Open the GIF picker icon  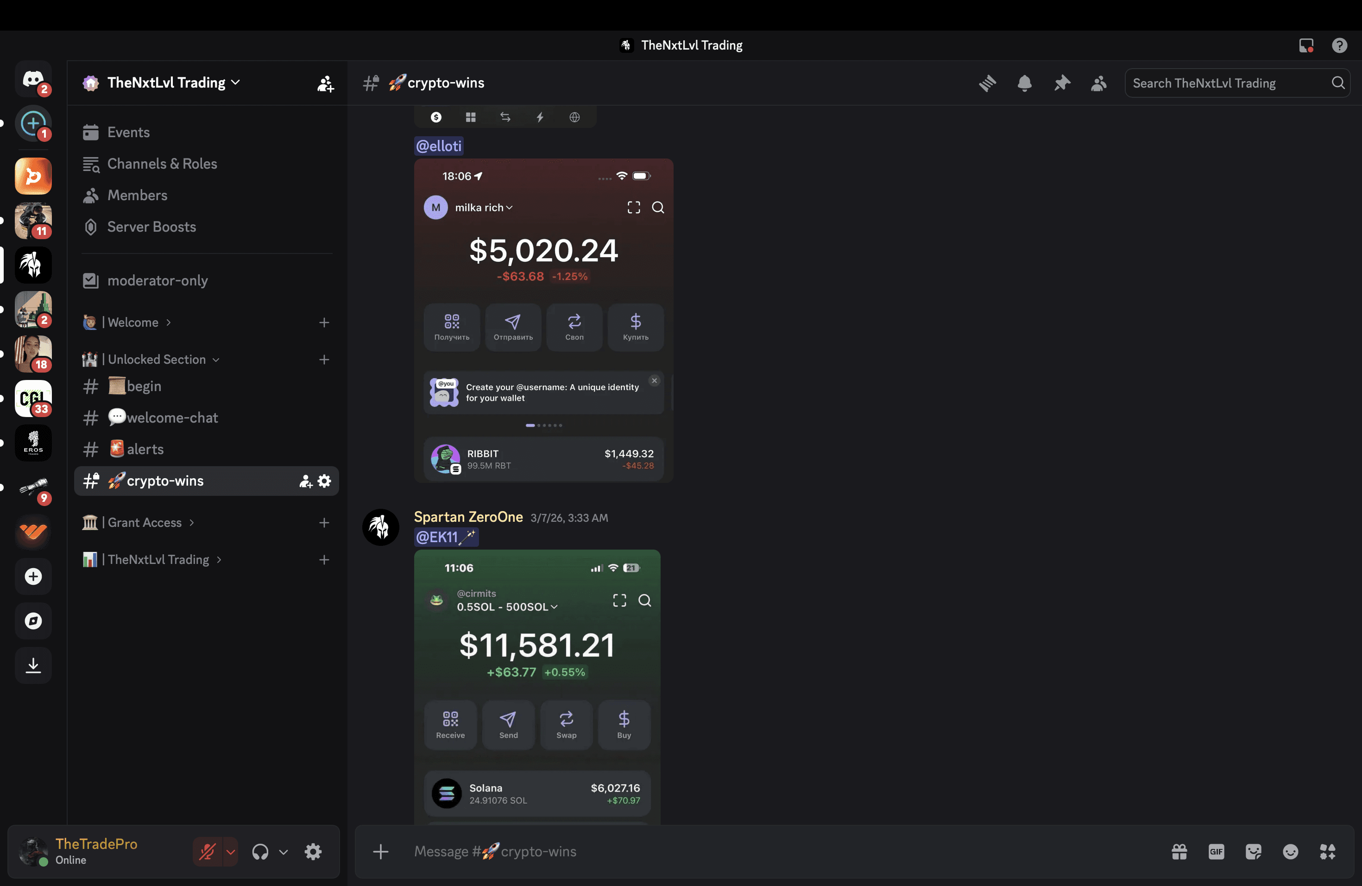coord(1216,852)
